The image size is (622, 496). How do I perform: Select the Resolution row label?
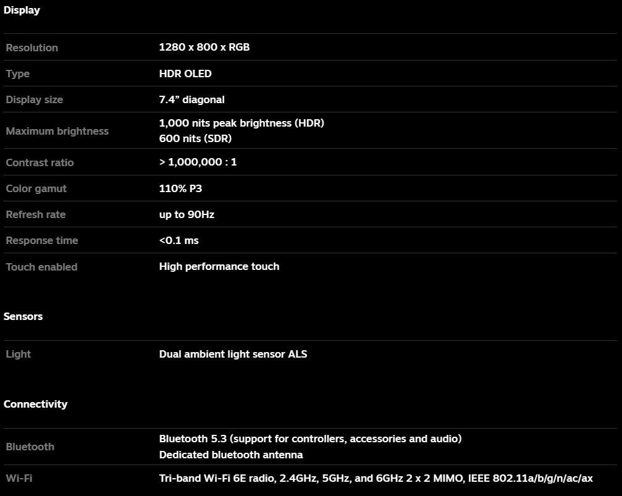(32, 48)
